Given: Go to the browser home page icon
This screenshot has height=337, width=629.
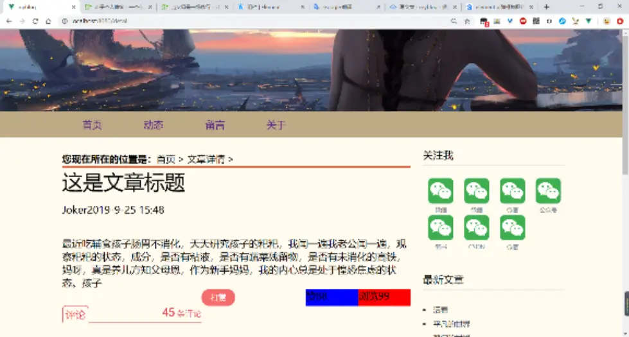Looking at the screenshot, I should [x=48, y=21].
